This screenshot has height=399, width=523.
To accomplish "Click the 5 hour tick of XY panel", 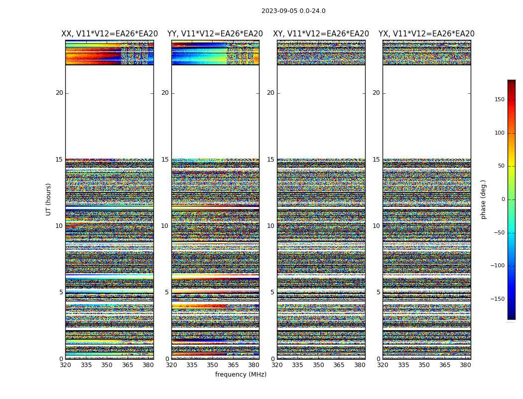I will pos(272,292).
